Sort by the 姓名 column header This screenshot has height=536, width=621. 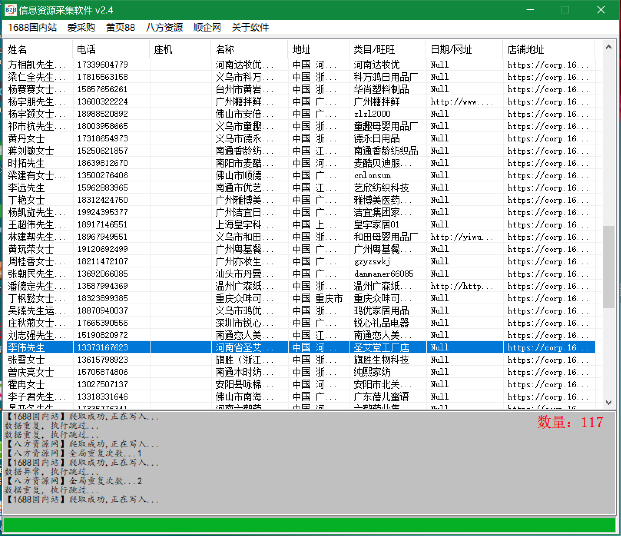pos(38,49)
